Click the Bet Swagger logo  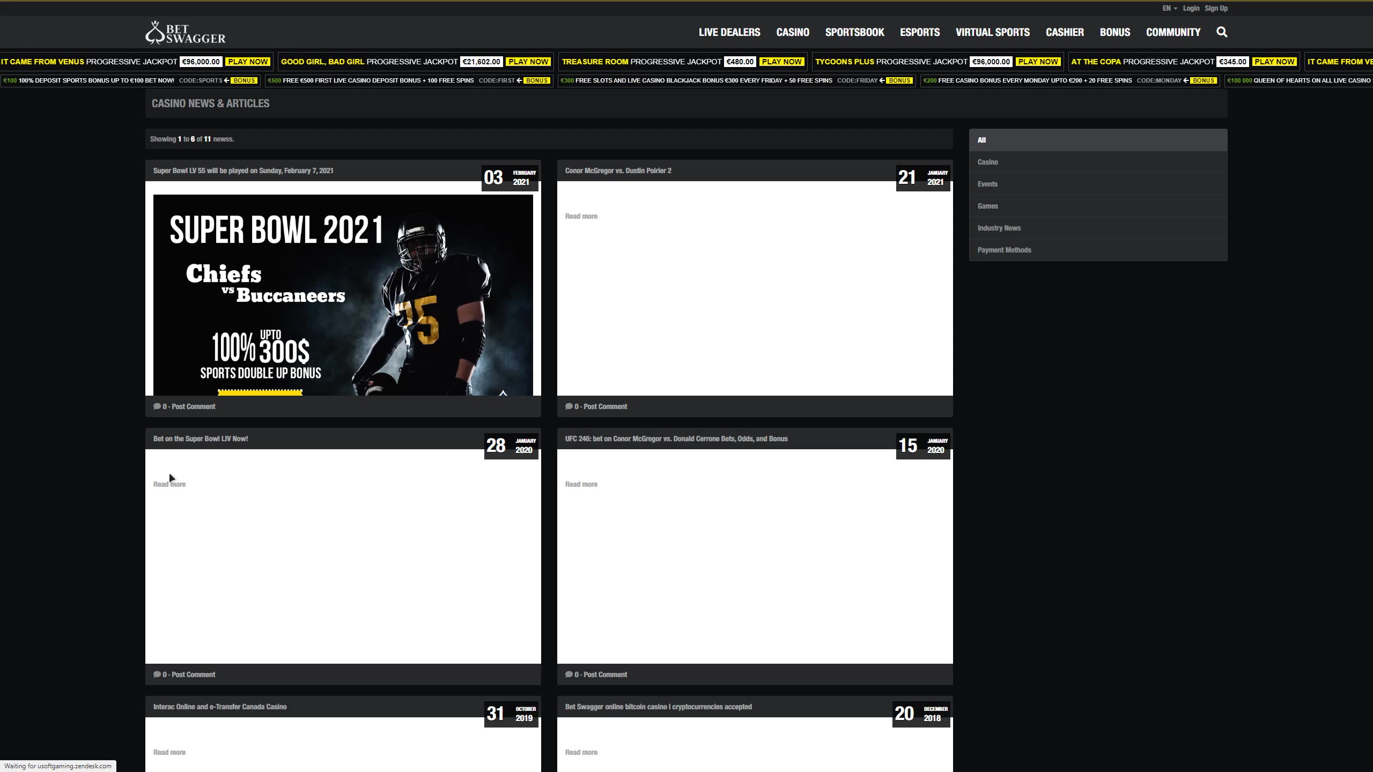click(x=186, y=33)
